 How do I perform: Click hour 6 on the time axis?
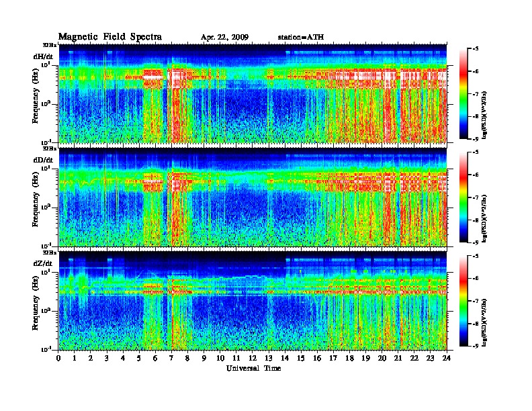155,359
